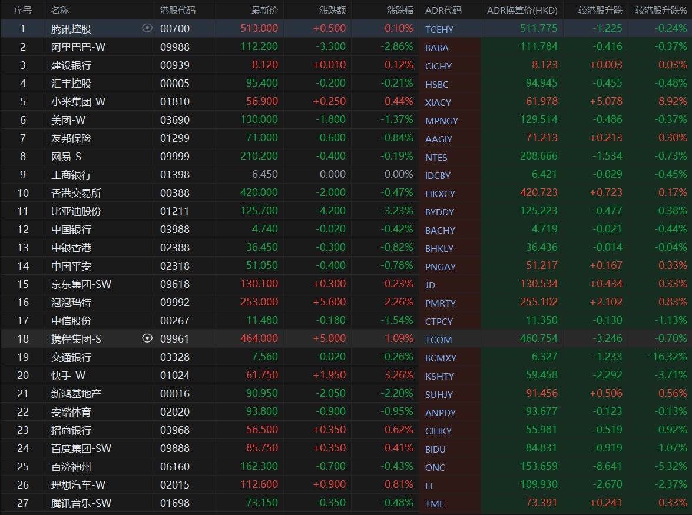
Task: Select 美团-W stock name
Action: point(68,120)
